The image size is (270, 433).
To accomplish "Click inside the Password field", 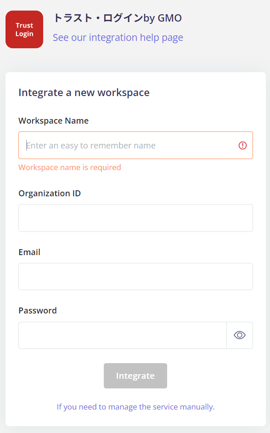I will click(123, 335).
